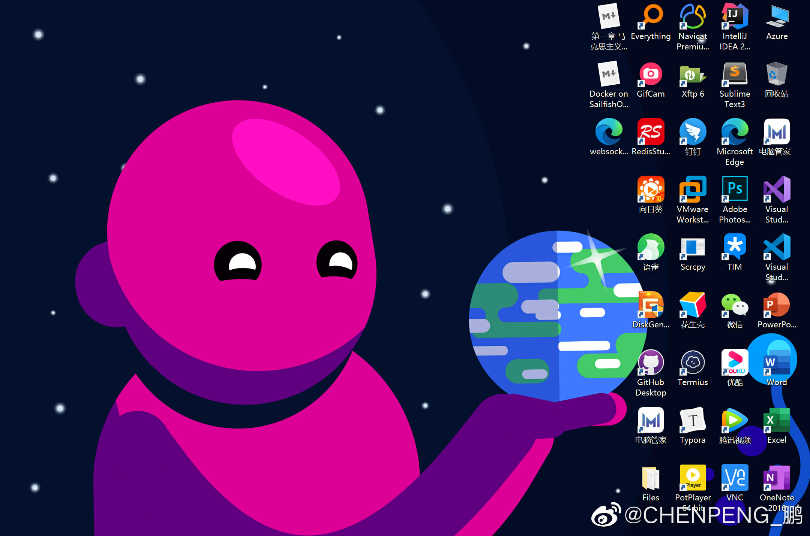
Task: Click the Typora shortcut icon
Action: click(x=693, y=420)
